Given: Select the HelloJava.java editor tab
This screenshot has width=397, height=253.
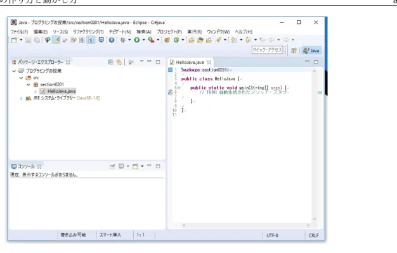Looking at the screenshot, I should point(190,62).
